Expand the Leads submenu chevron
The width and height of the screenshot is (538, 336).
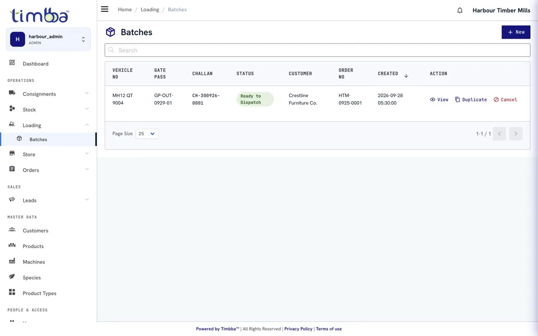(x=87, y=199)
